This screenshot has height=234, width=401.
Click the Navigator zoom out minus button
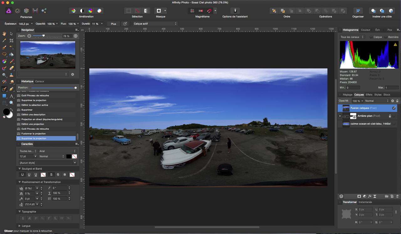[x=29, y=36]
